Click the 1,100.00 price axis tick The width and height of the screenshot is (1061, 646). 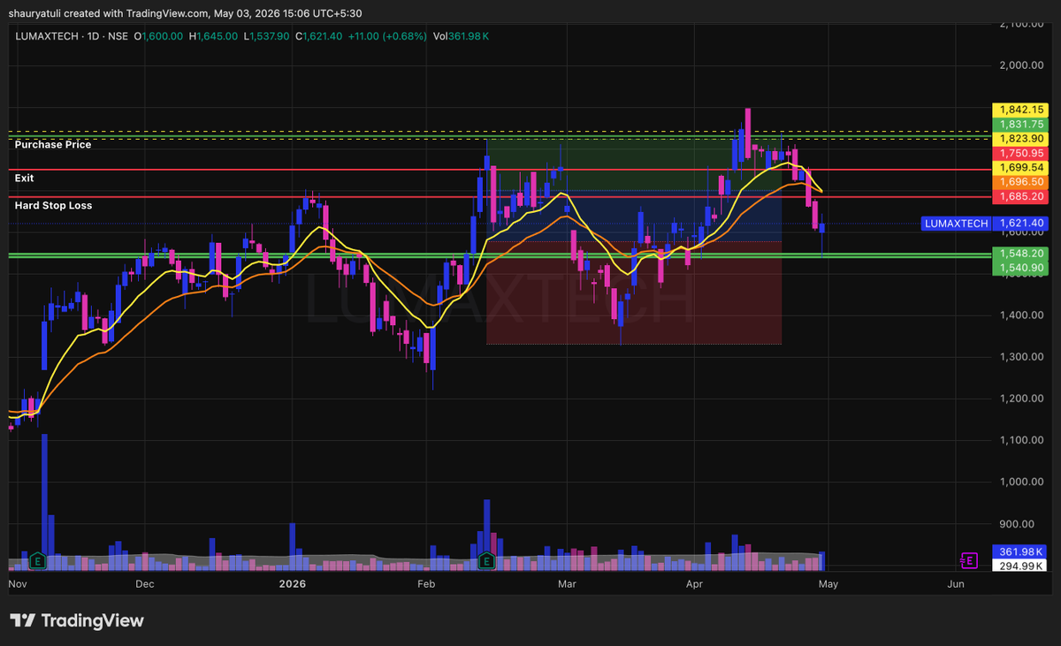click(x=1023, y=440)
